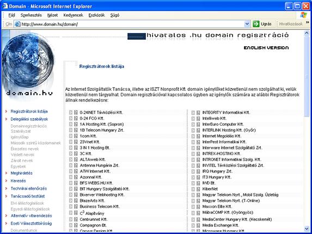The height and width of the screenshot is (234, 312).
Task: Click inside the URL address field
Action: coord(131,24)
